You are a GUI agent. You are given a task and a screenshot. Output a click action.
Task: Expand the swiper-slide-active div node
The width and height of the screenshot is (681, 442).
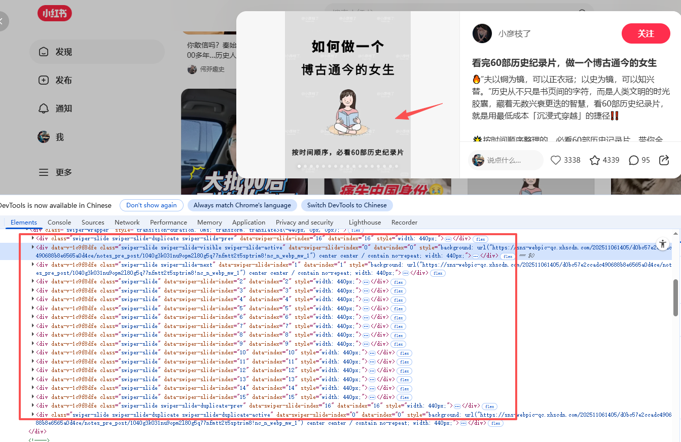tap(33, 247)
